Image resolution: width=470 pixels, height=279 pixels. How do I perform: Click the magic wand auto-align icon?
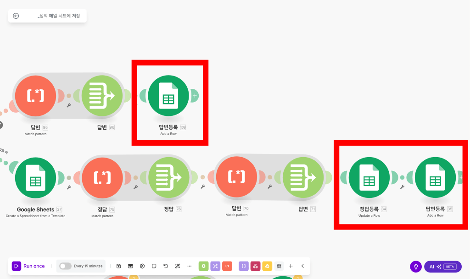coord(178,266)
